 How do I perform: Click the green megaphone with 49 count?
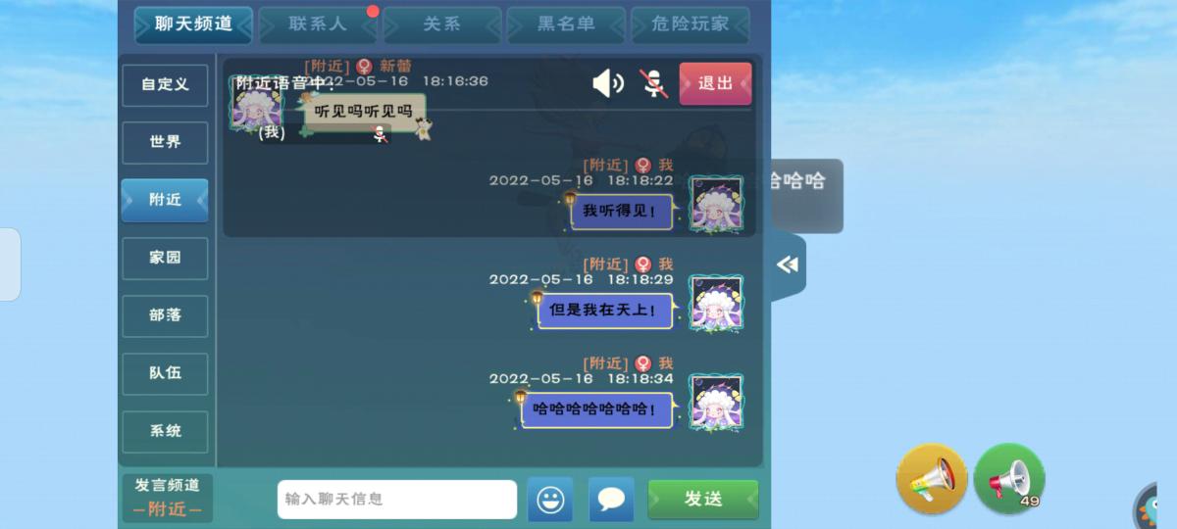(x=1009, y=479)
